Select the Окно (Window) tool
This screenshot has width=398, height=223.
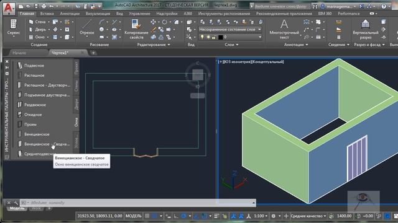(37, 37)
